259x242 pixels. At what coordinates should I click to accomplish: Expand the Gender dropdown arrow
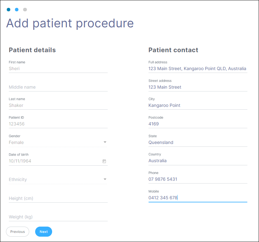(x=105, y=142)
